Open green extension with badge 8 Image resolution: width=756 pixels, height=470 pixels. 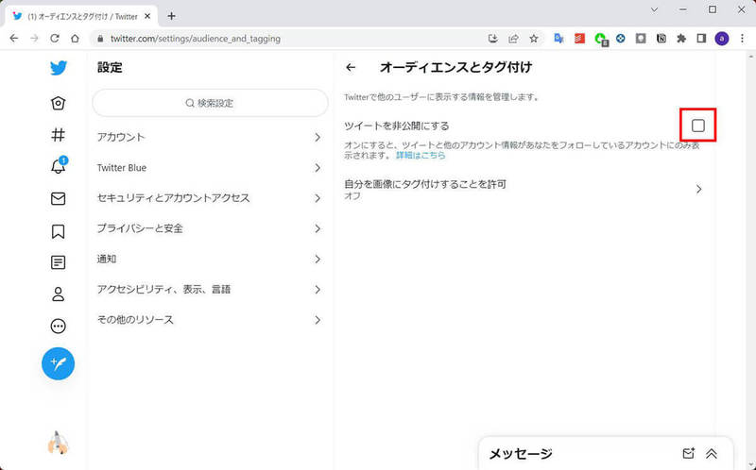tap(601, 40)
